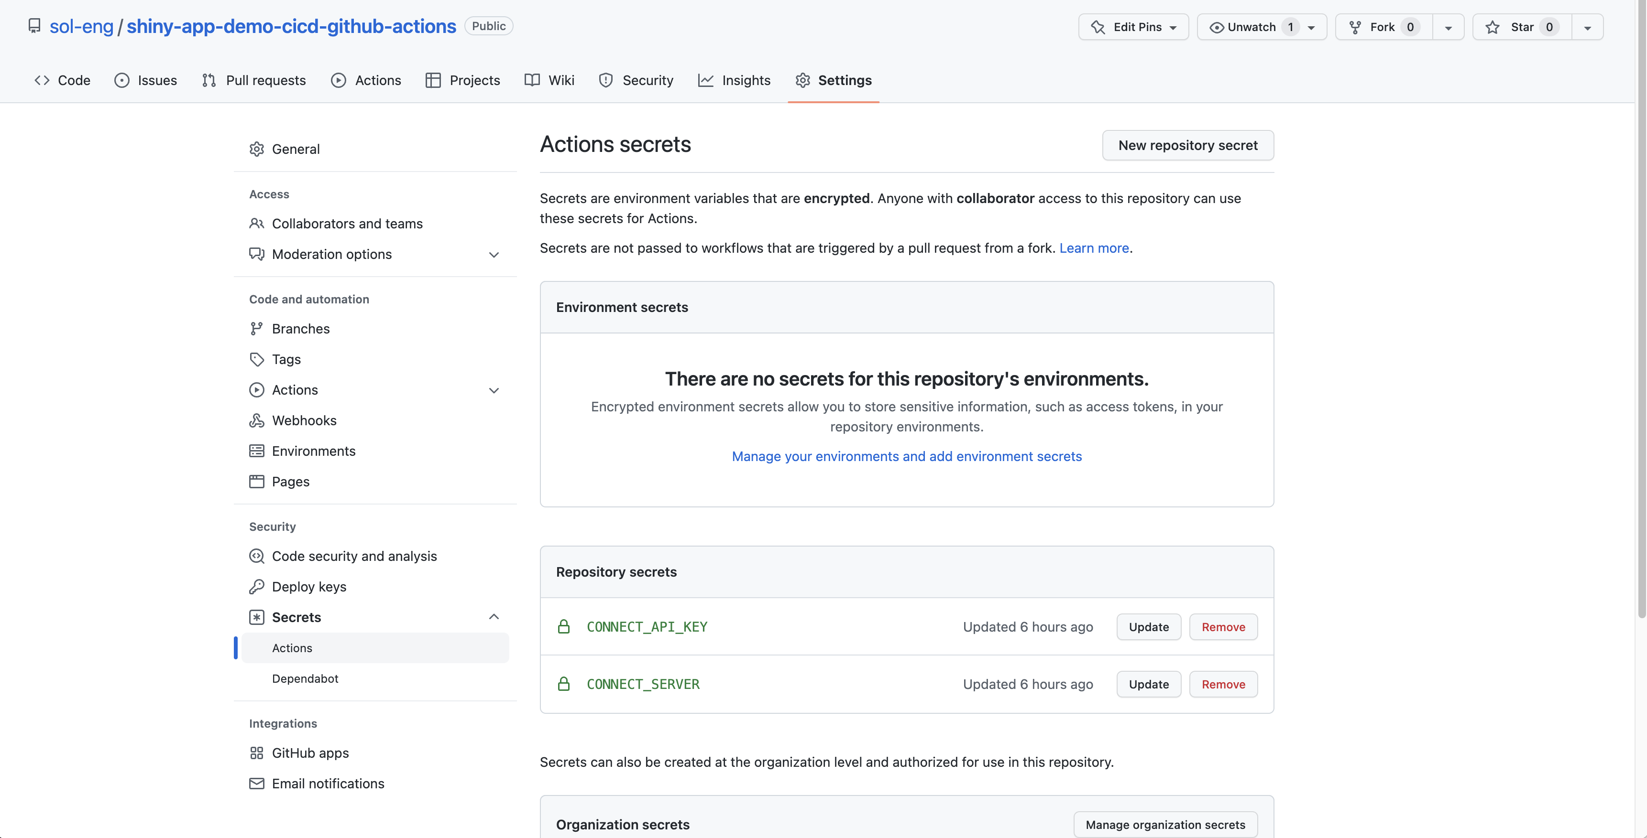The height and width of the screenshot is (838, 1647).
Task: Click the Pages browser icon
Action: [256, 482]
